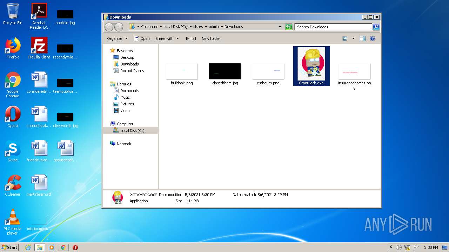Select Downloads under Favorites
This screenshot has height=252, width=449.
pos(126,64)
